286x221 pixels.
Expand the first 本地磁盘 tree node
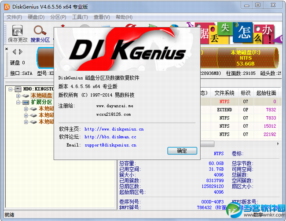(x=18, y=96)
